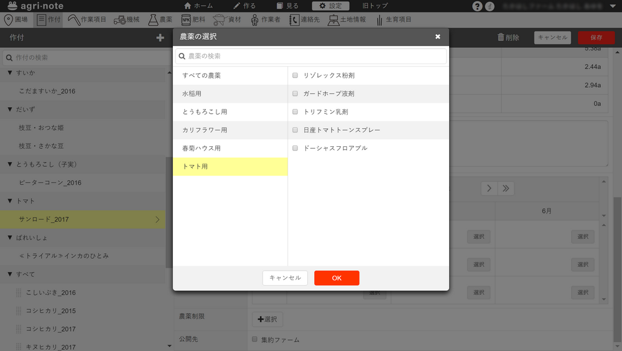Open the ホーム home menu
This screenshot has width=622, height=351.
(x=198, y=6)
